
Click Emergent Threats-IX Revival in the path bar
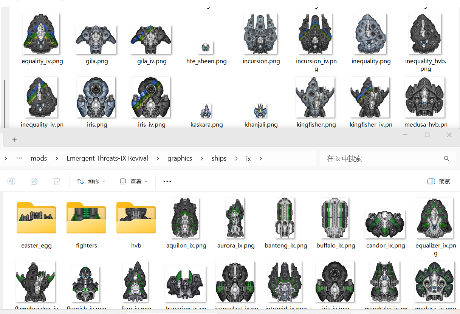[x=107, y=158]
